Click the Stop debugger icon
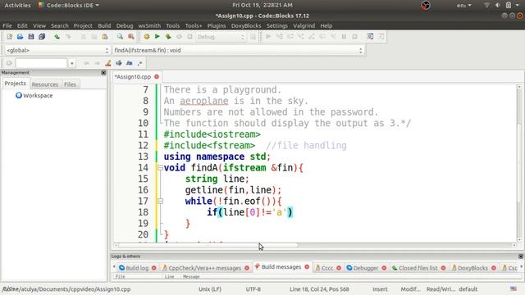525x295 pixels. pos(354,36)
